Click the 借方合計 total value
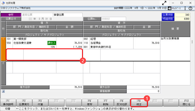Image resolution: width=195 pixels, height=111 pixels. click(66, 87)
